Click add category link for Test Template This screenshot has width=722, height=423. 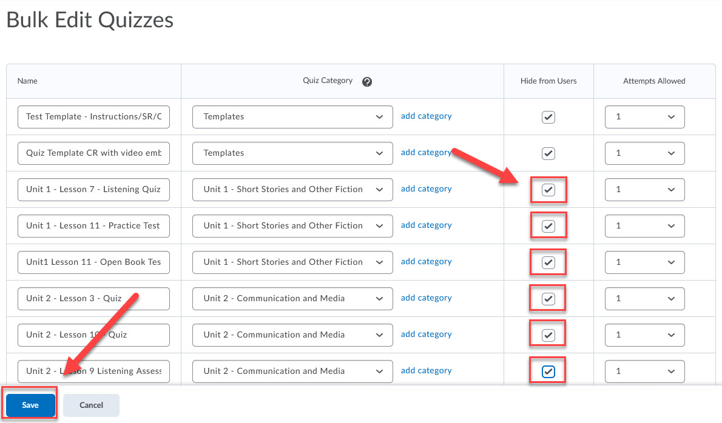(427, 116)
